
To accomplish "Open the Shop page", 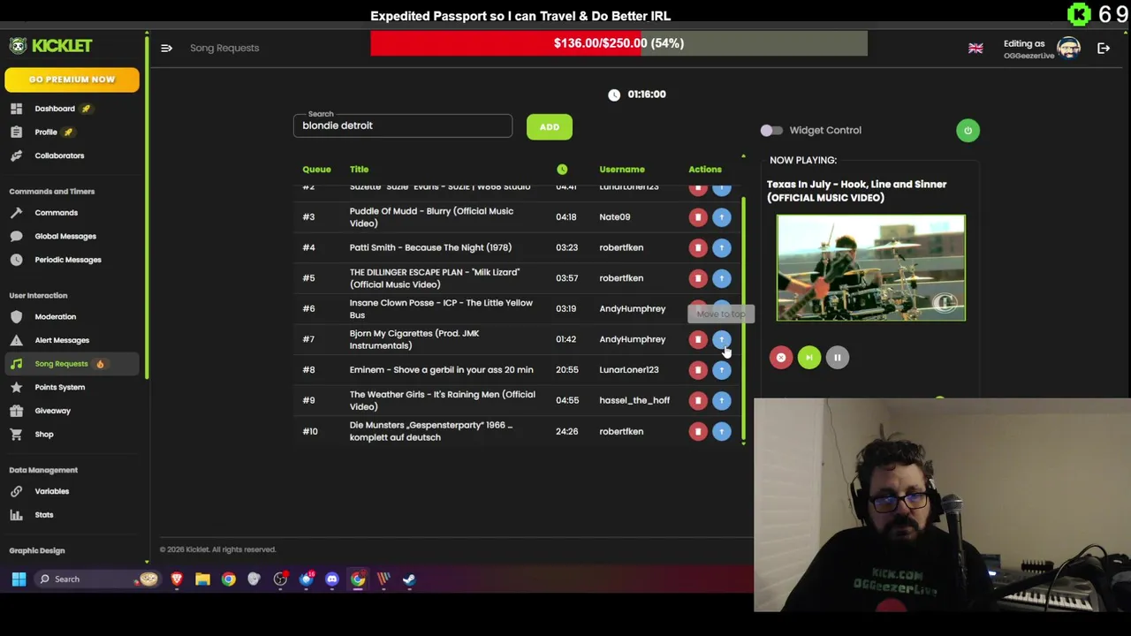I will pos(44,435).
